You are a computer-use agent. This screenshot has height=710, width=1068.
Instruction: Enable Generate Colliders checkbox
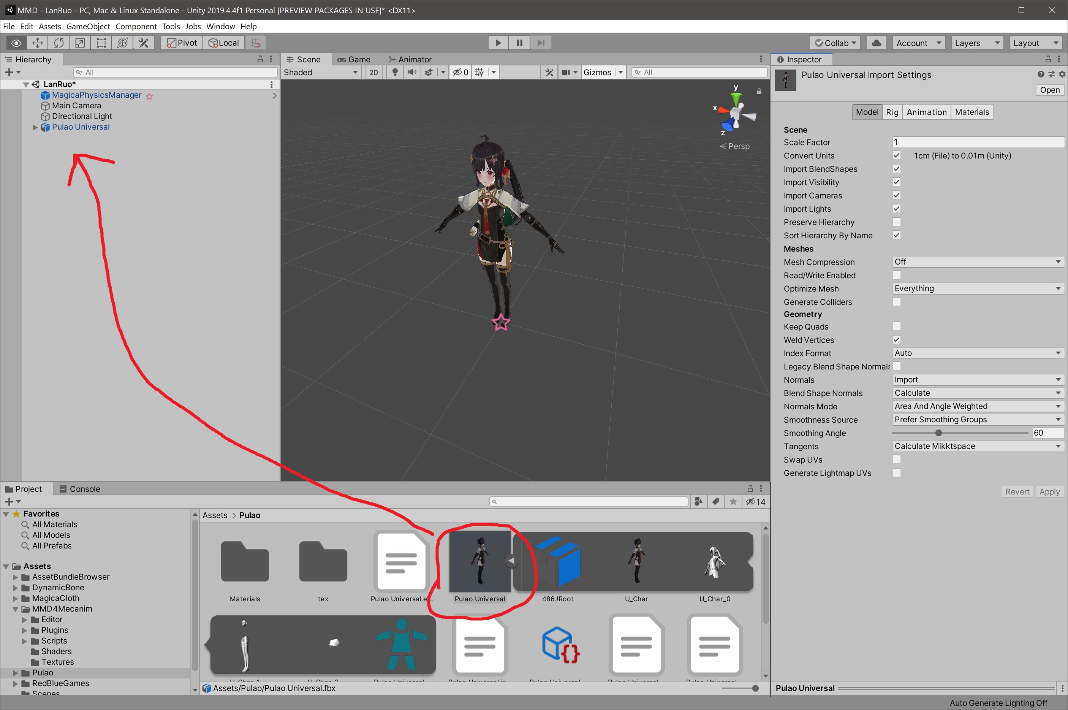coord(896,301)
